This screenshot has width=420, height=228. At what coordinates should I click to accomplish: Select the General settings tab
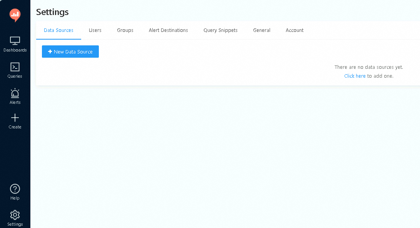click(x=262, y=30)
